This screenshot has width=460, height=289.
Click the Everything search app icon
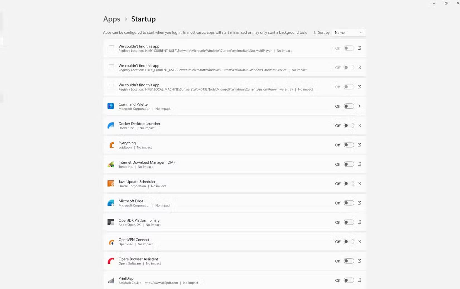coord(111,145)
